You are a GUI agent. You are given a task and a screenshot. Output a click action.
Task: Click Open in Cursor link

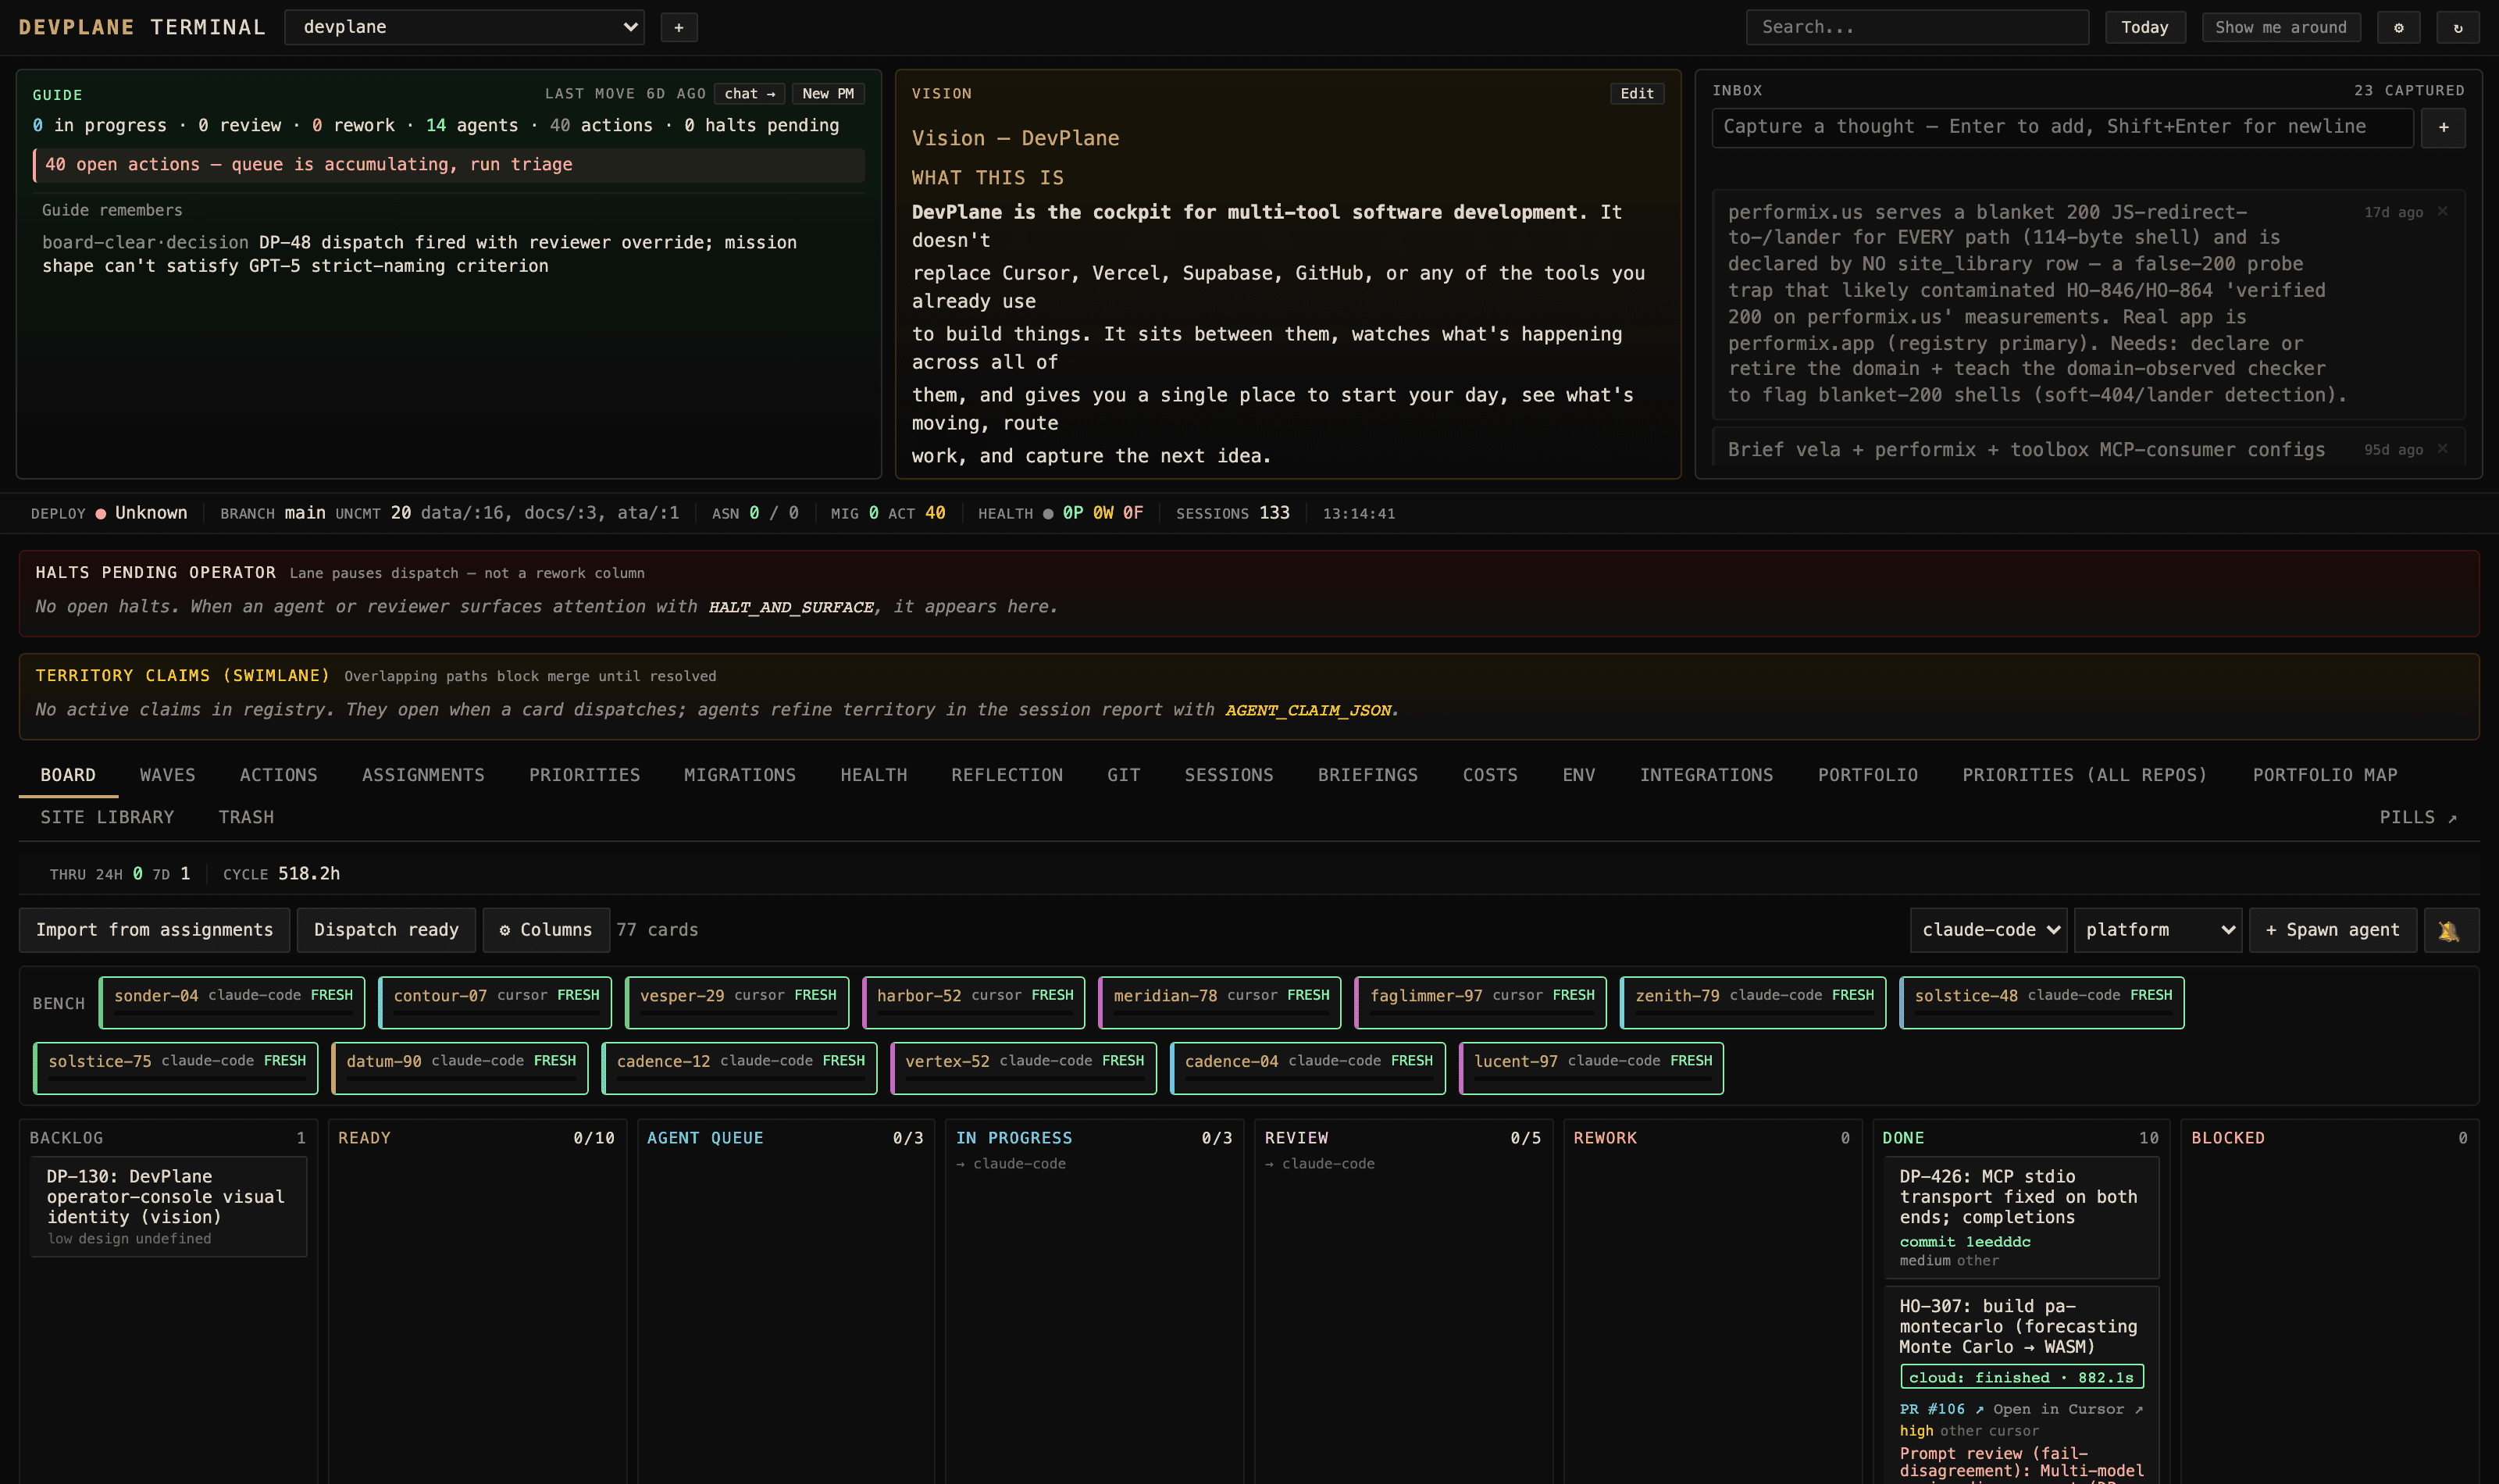[2067, 1408]
